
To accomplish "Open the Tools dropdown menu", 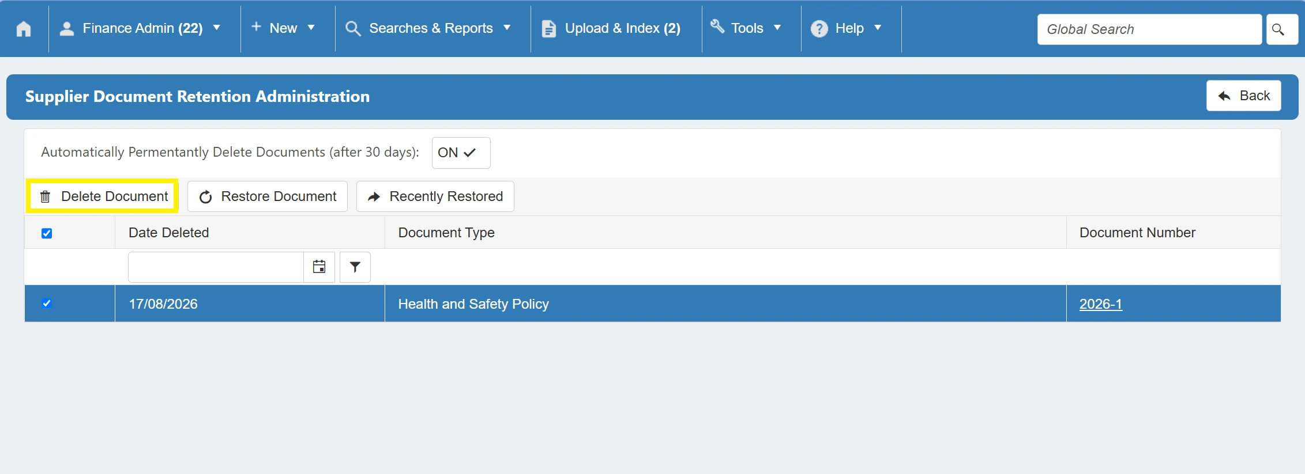I will coord(746,28).
